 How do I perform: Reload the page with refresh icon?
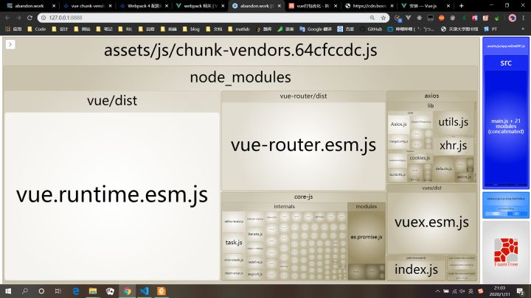(29, 18)
